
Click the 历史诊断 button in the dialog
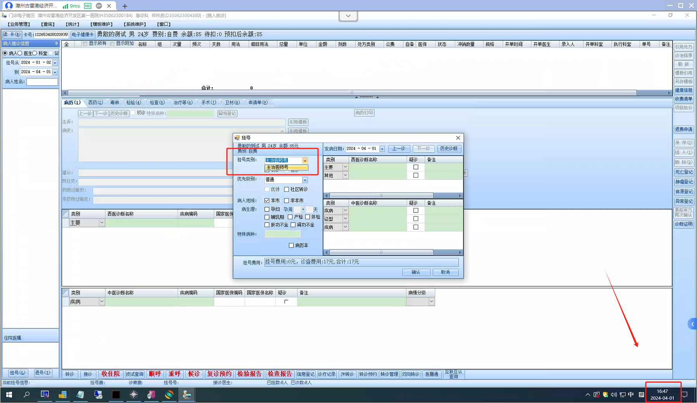coord(449,149)
